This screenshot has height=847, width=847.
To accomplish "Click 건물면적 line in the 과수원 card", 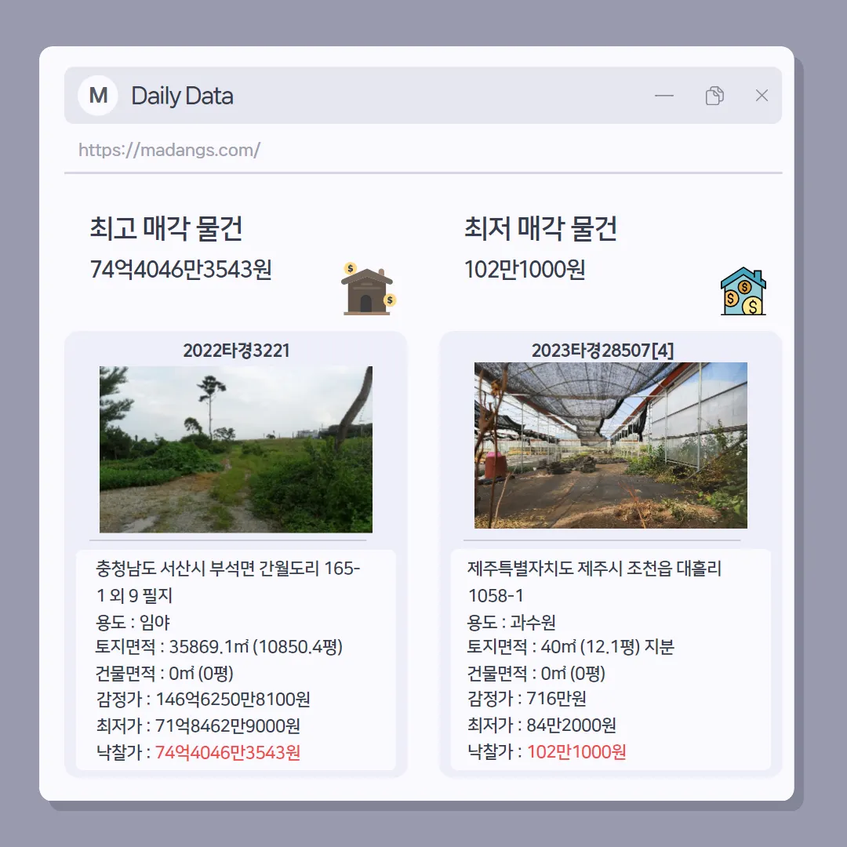I will coord(536,673).
